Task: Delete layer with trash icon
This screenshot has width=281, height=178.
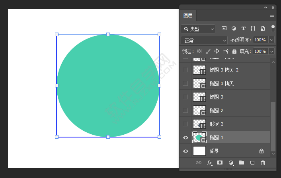Action: pos(263,163)
